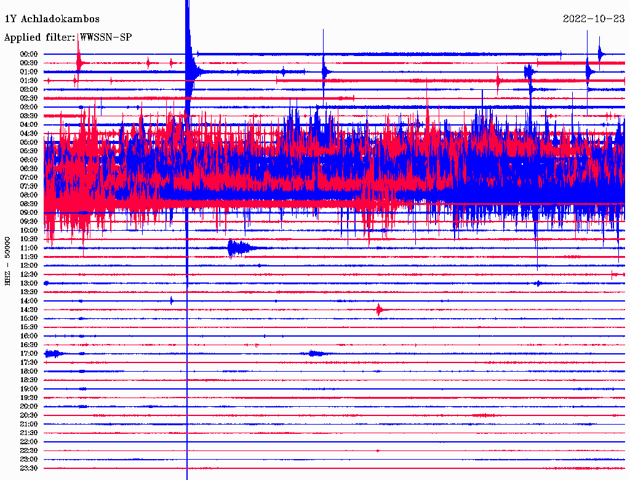Select the 07:00 time label
Image resolution: width=630 pixels, height=480 pixels.
pyautogui.click(x=29, y=178)
